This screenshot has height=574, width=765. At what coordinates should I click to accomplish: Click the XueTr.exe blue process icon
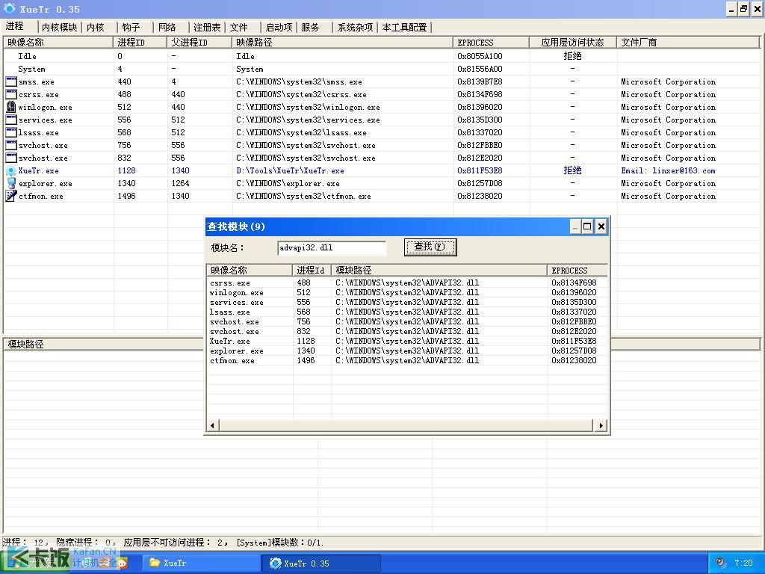point(10,171)
